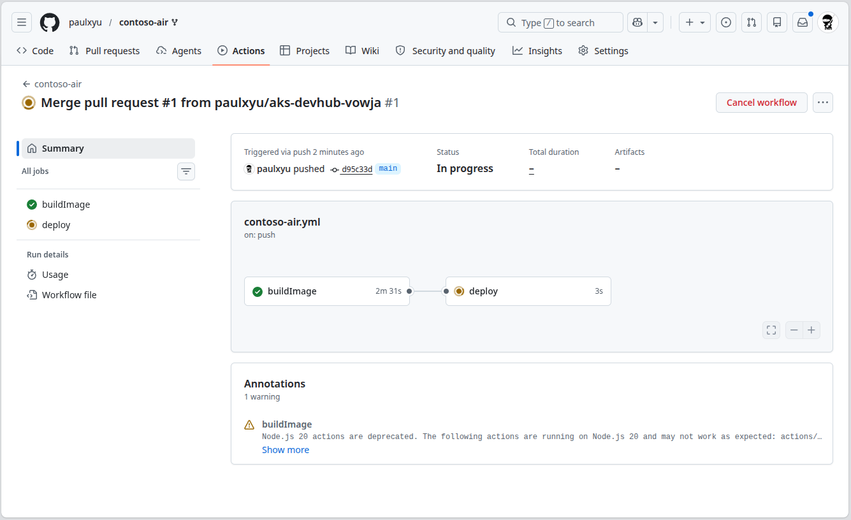Zoom in the workflow graph

[x=811, y=330]
